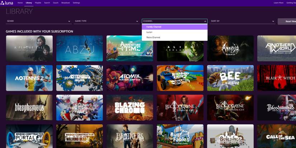Open the Blasphemous game thumbnail
This screenshot has width=296, height=148.
tap(29, 108)
